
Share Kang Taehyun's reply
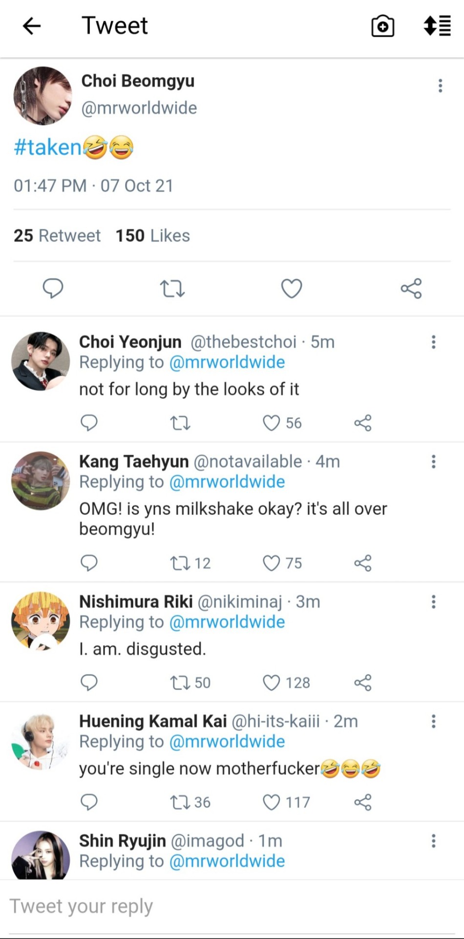point(363,563)
